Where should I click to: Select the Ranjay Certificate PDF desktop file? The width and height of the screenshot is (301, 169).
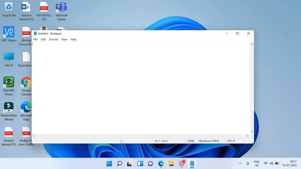26,136
